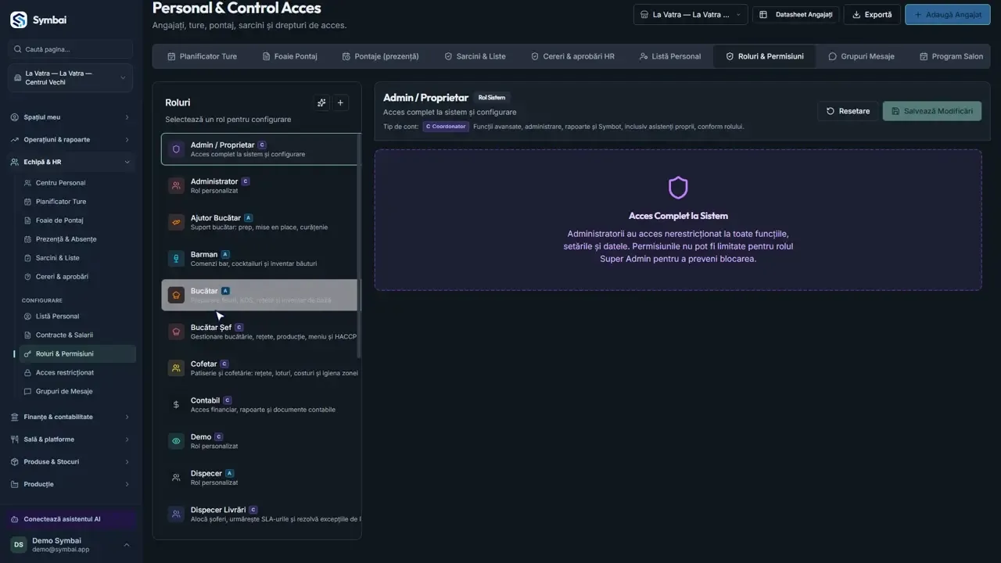Focus the Caută pagina search field

pyautogui.click(x=71, y=49)
